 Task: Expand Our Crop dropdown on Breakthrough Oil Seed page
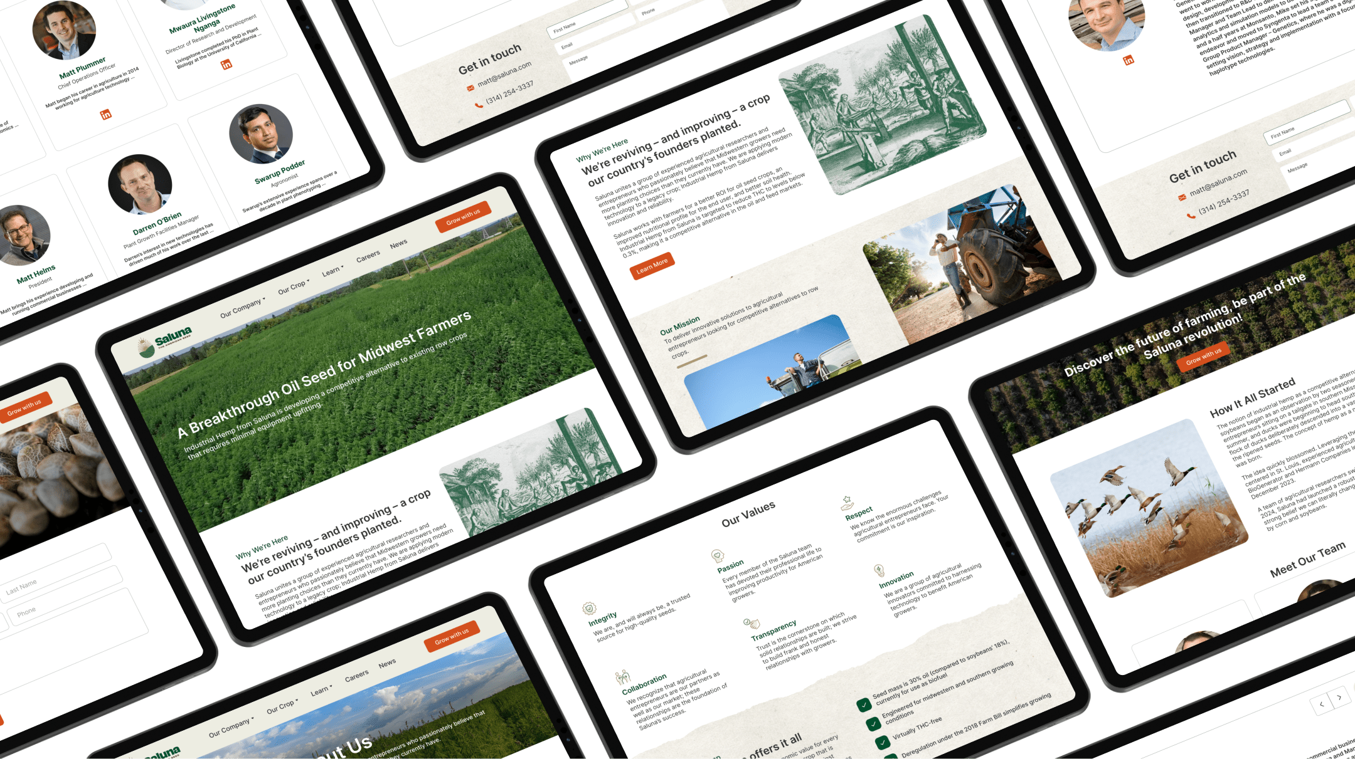293,286
